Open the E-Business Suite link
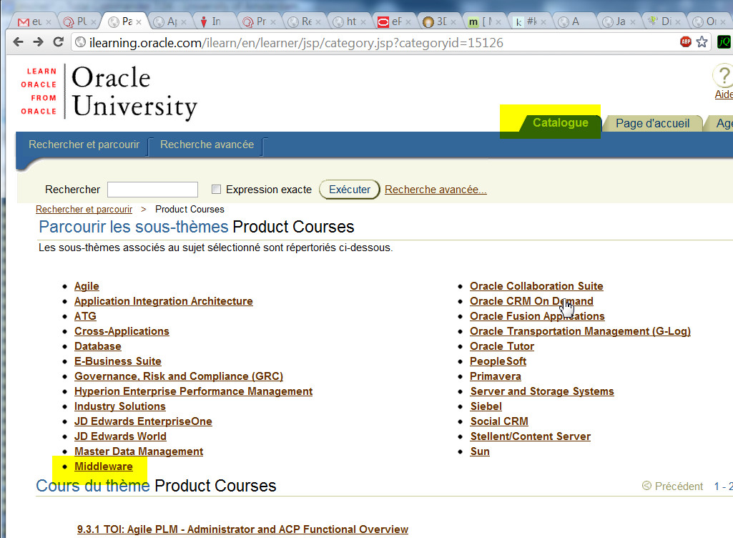 (x=118, y=361)
